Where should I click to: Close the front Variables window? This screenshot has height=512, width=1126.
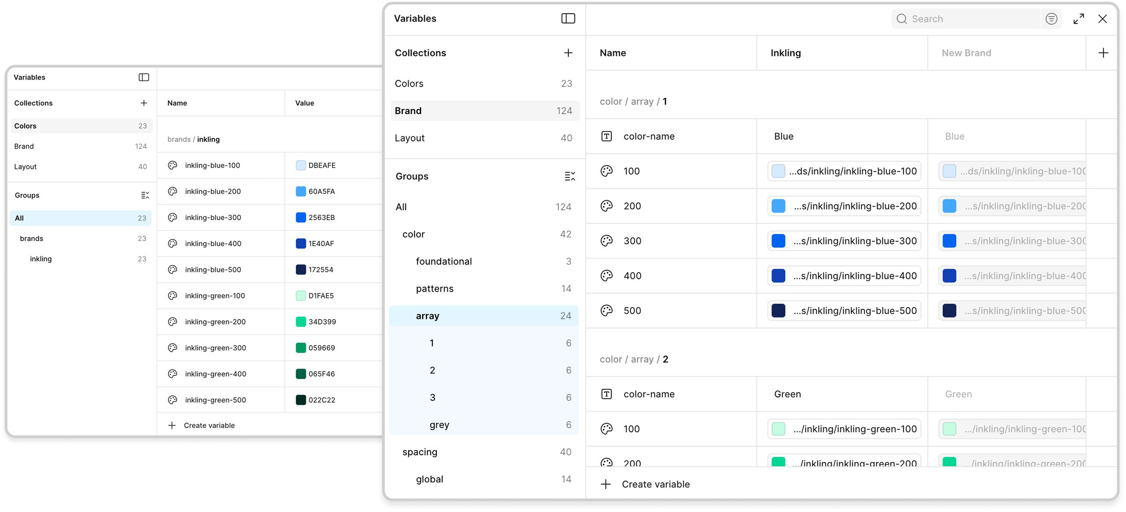1102,19
